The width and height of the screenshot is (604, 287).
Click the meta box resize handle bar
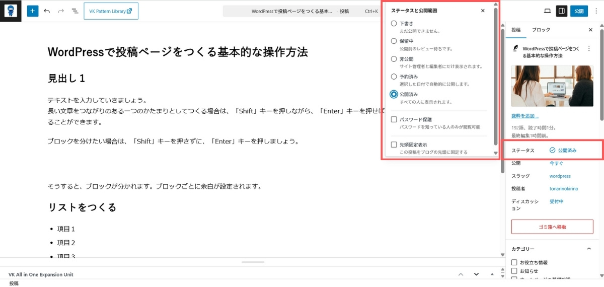pyautogui.click(x=253, y=262)
